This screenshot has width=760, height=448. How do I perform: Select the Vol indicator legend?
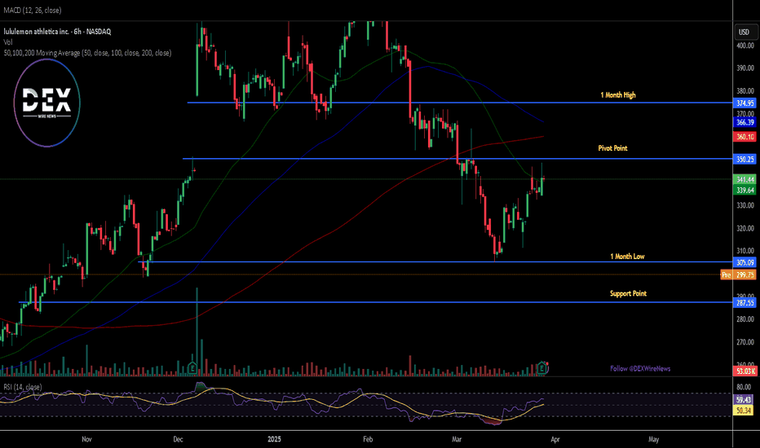coord(8,42)
